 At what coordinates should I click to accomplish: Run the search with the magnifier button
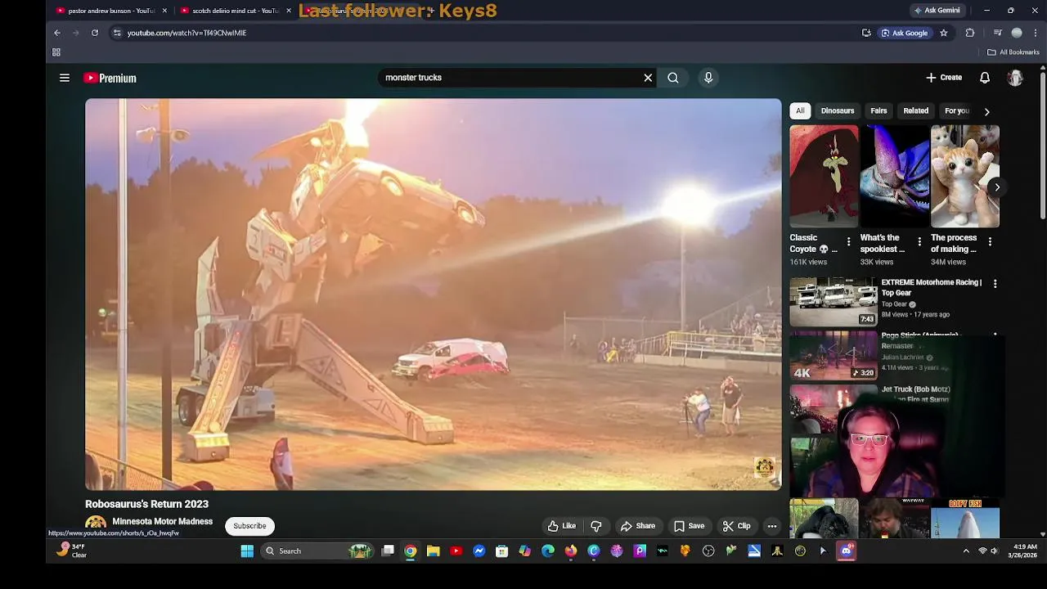[x=673, y=78]
